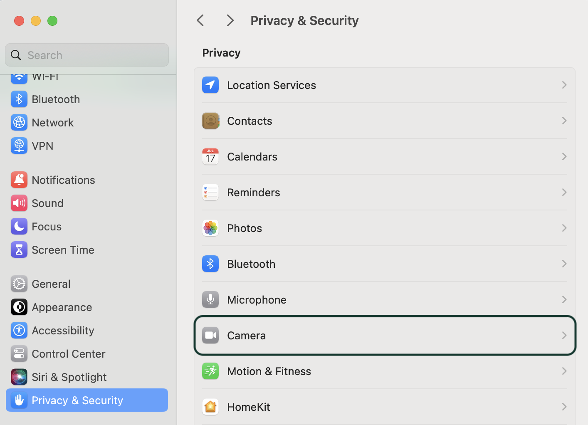Go forward with the right arrow button
Image resolution: width=588 pixels, height=425 pixels.
point(230,20)
